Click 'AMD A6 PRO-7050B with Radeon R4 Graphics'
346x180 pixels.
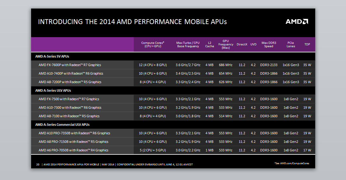click(x=73, y=150)
